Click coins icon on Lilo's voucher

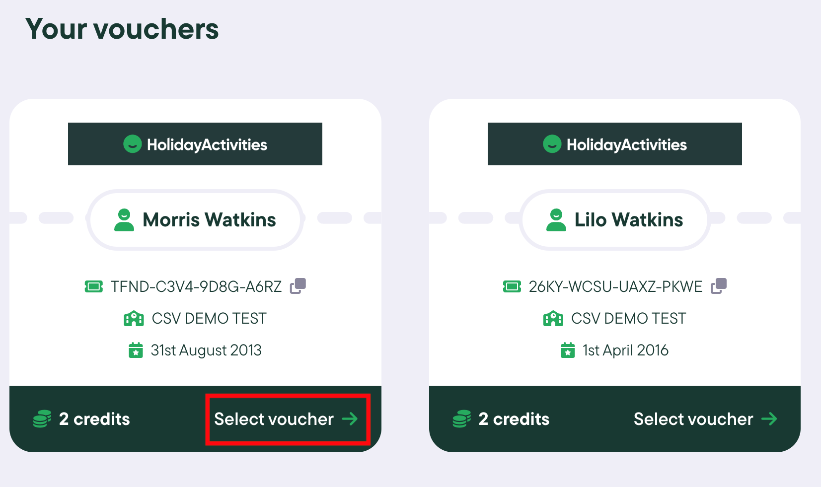pyautogui.click(x=462, y=418)
